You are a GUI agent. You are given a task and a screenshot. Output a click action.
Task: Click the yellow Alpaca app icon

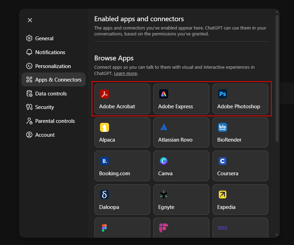click(x=105, y=127)
